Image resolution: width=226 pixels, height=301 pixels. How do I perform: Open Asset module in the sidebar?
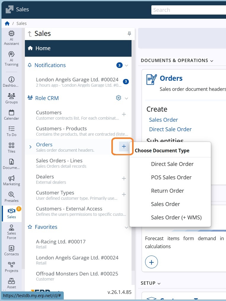click(x=12, y=283)
